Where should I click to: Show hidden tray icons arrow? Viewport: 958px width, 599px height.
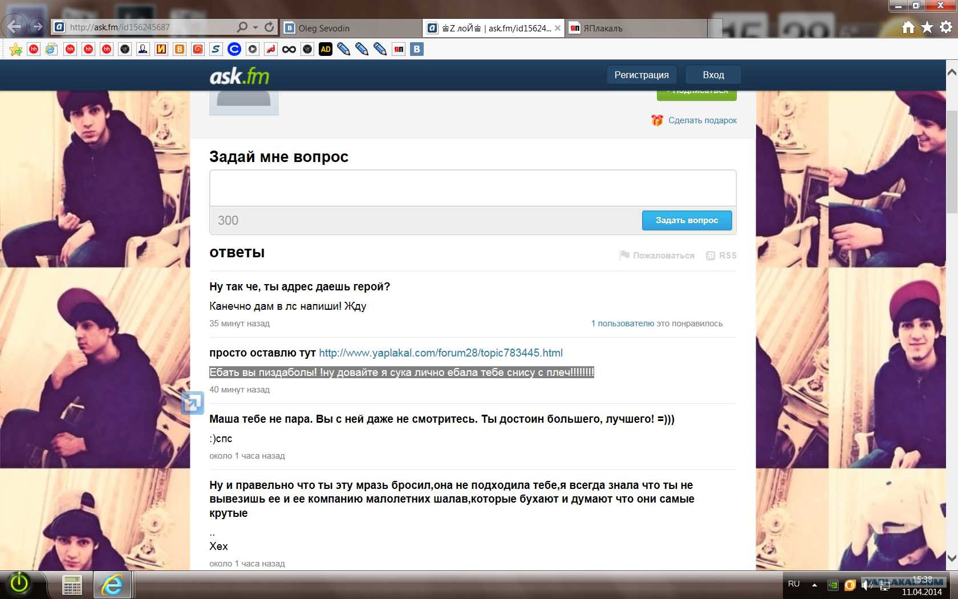coord(814,585)
